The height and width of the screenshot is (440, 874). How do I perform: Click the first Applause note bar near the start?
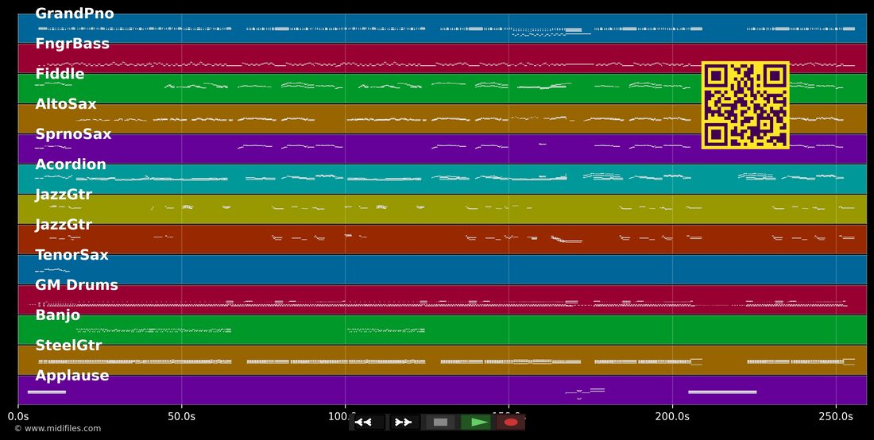click(x=47, y=392)
